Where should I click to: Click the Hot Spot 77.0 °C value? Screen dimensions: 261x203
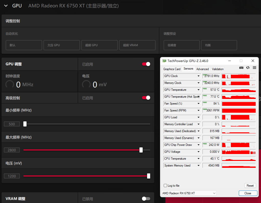point(211,97)
